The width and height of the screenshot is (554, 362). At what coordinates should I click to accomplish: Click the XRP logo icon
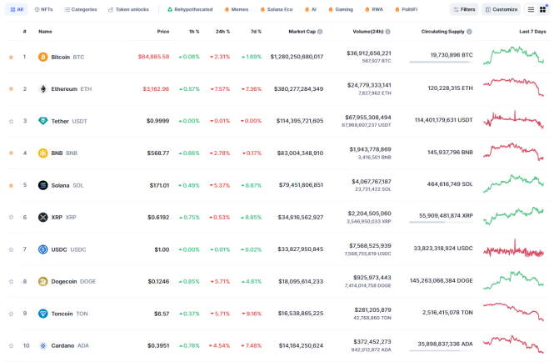(42, 217)
